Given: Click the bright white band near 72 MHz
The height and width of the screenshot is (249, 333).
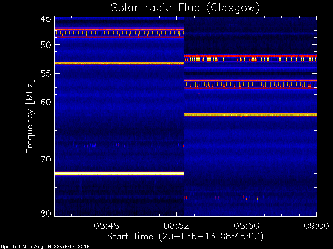Looking at the screenshot, I should click(119, 174).
